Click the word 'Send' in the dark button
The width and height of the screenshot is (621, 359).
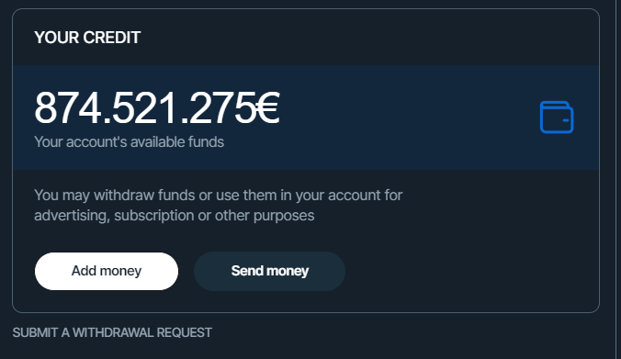247,271
